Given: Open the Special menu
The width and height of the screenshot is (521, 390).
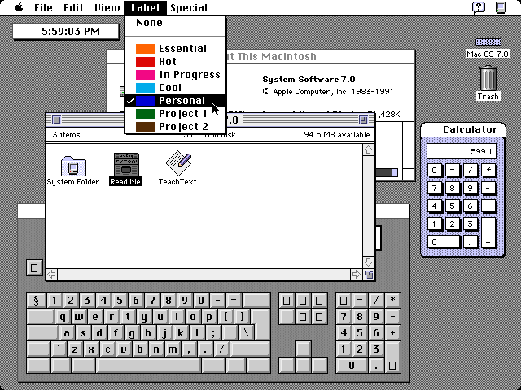Looking at the screenshot, I should [x=189, y=7].
